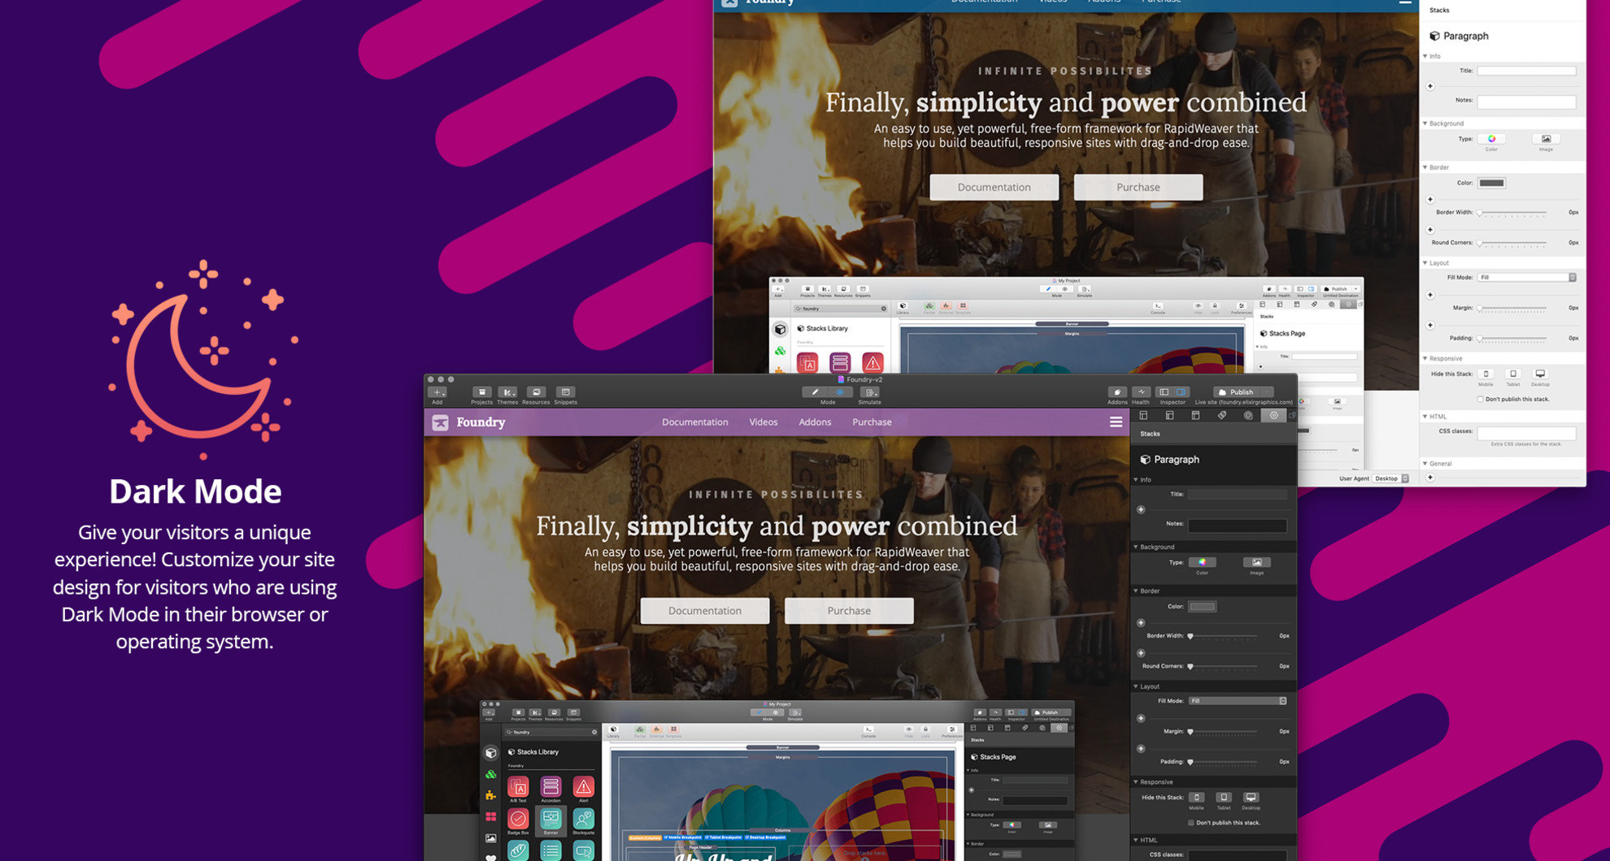The image size is (1610, 861).
Task: Toggle hide on Desktop in light inspector
Action: click(1540, 374)
